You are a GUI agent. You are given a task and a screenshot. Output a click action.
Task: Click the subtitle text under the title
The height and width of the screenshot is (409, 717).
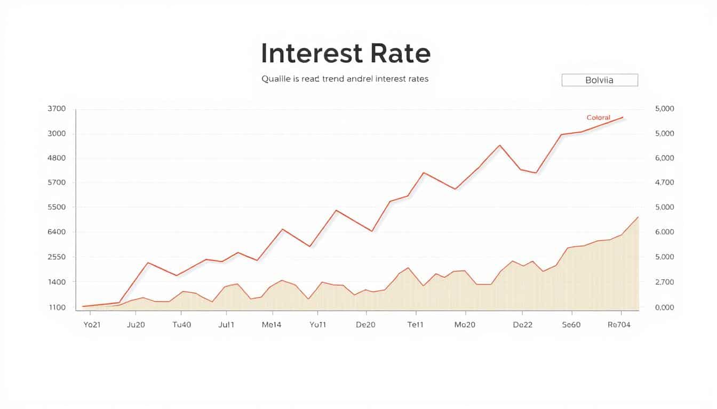coord(345,79)
